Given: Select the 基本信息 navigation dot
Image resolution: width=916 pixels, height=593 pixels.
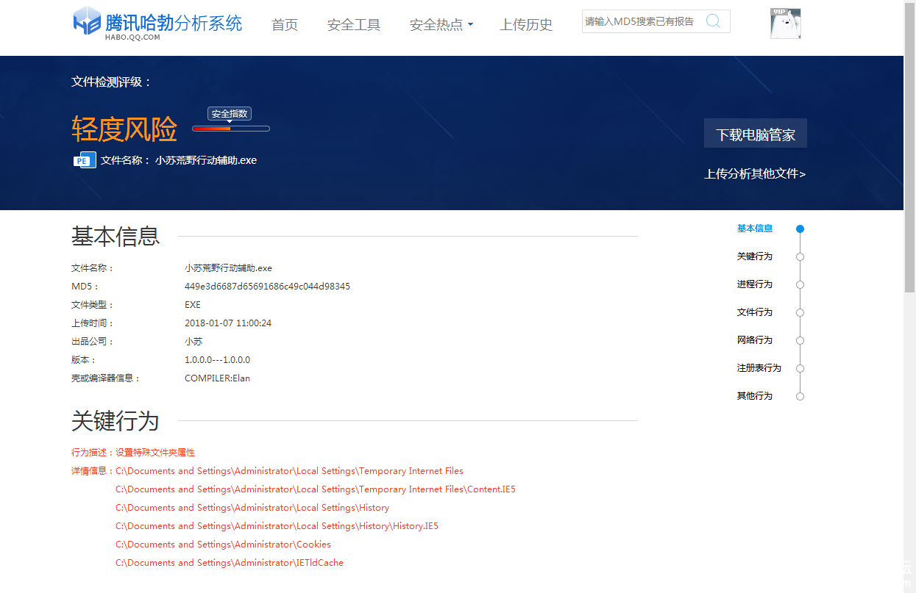Looking at the screenshot, I should (800, 229).
